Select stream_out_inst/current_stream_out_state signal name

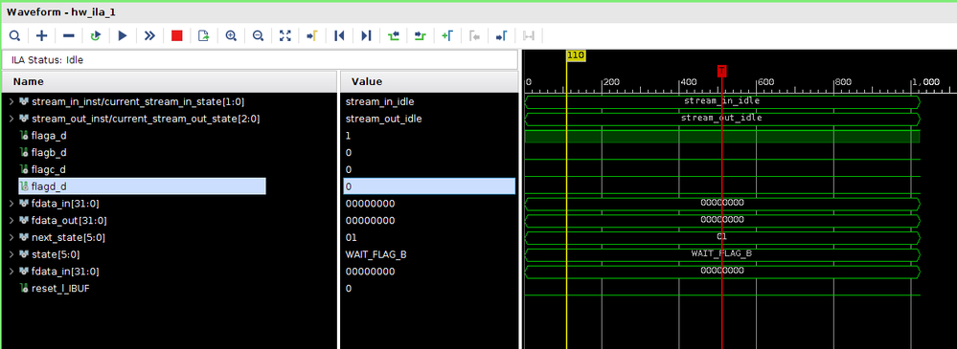point(146,119)
